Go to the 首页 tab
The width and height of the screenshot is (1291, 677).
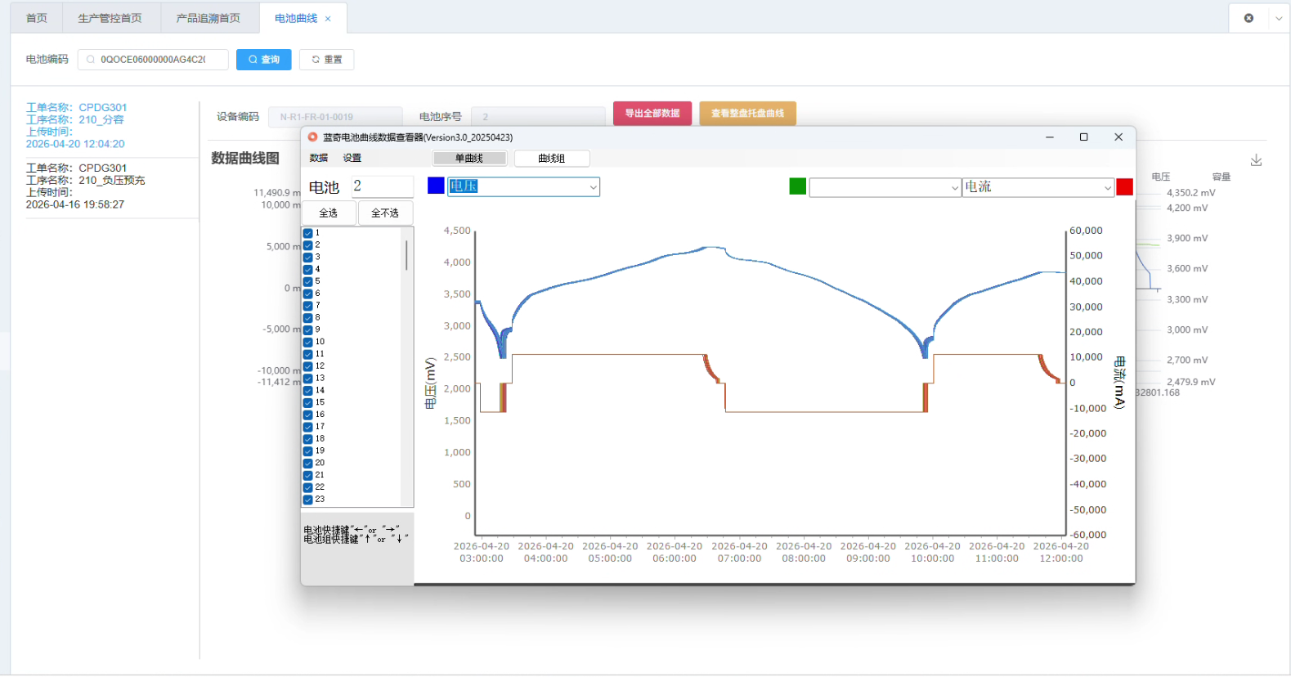coord(37,18)
